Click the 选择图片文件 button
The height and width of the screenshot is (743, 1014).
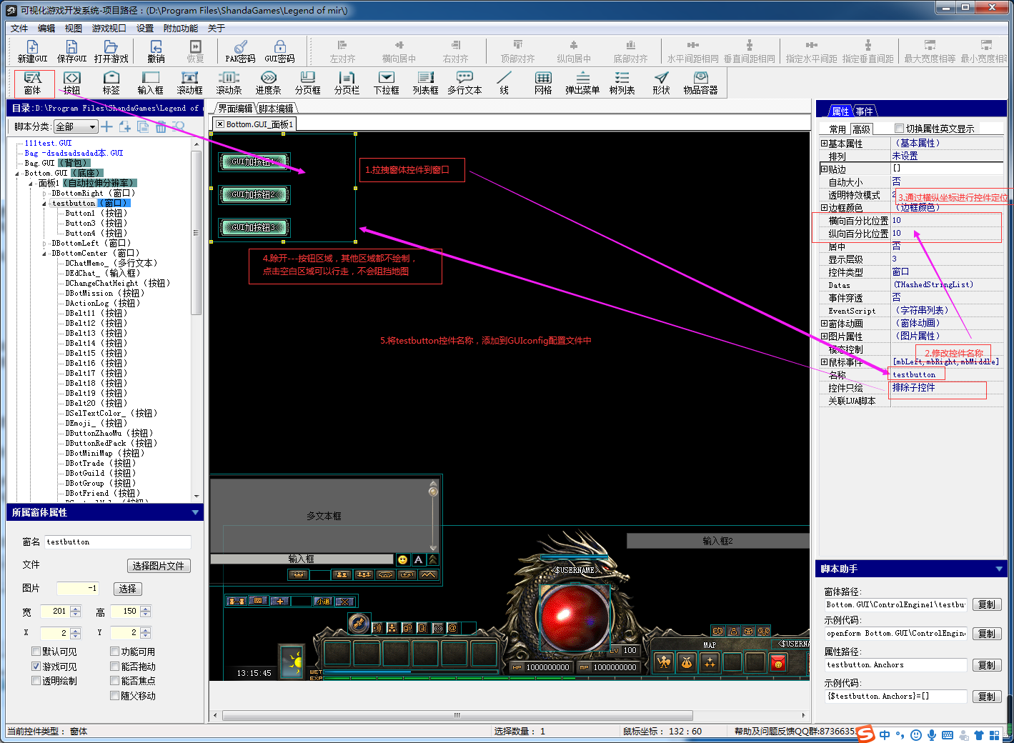tap(159, 566)
